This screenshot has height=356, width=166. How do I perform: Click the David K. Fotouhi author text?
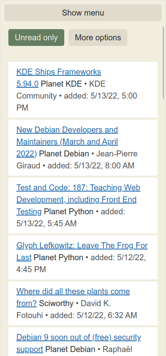tap(63, 309)
